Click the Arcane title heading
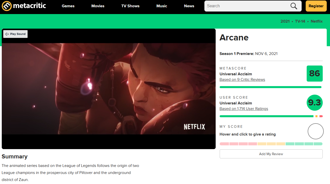 coord(234,38)
